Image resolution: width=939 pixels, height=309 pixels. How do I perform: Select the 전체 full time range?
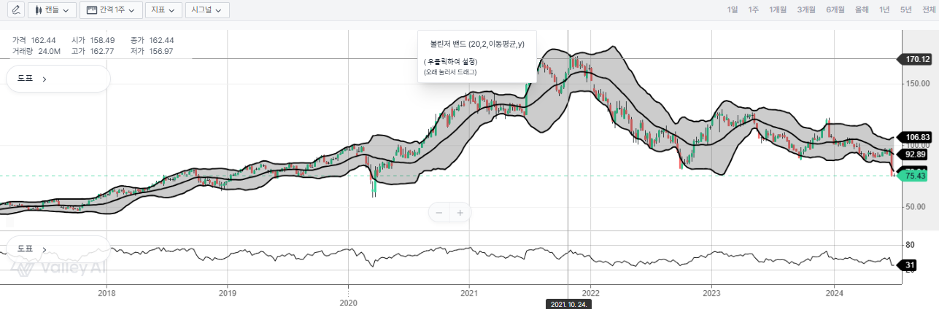click(929, 9)
